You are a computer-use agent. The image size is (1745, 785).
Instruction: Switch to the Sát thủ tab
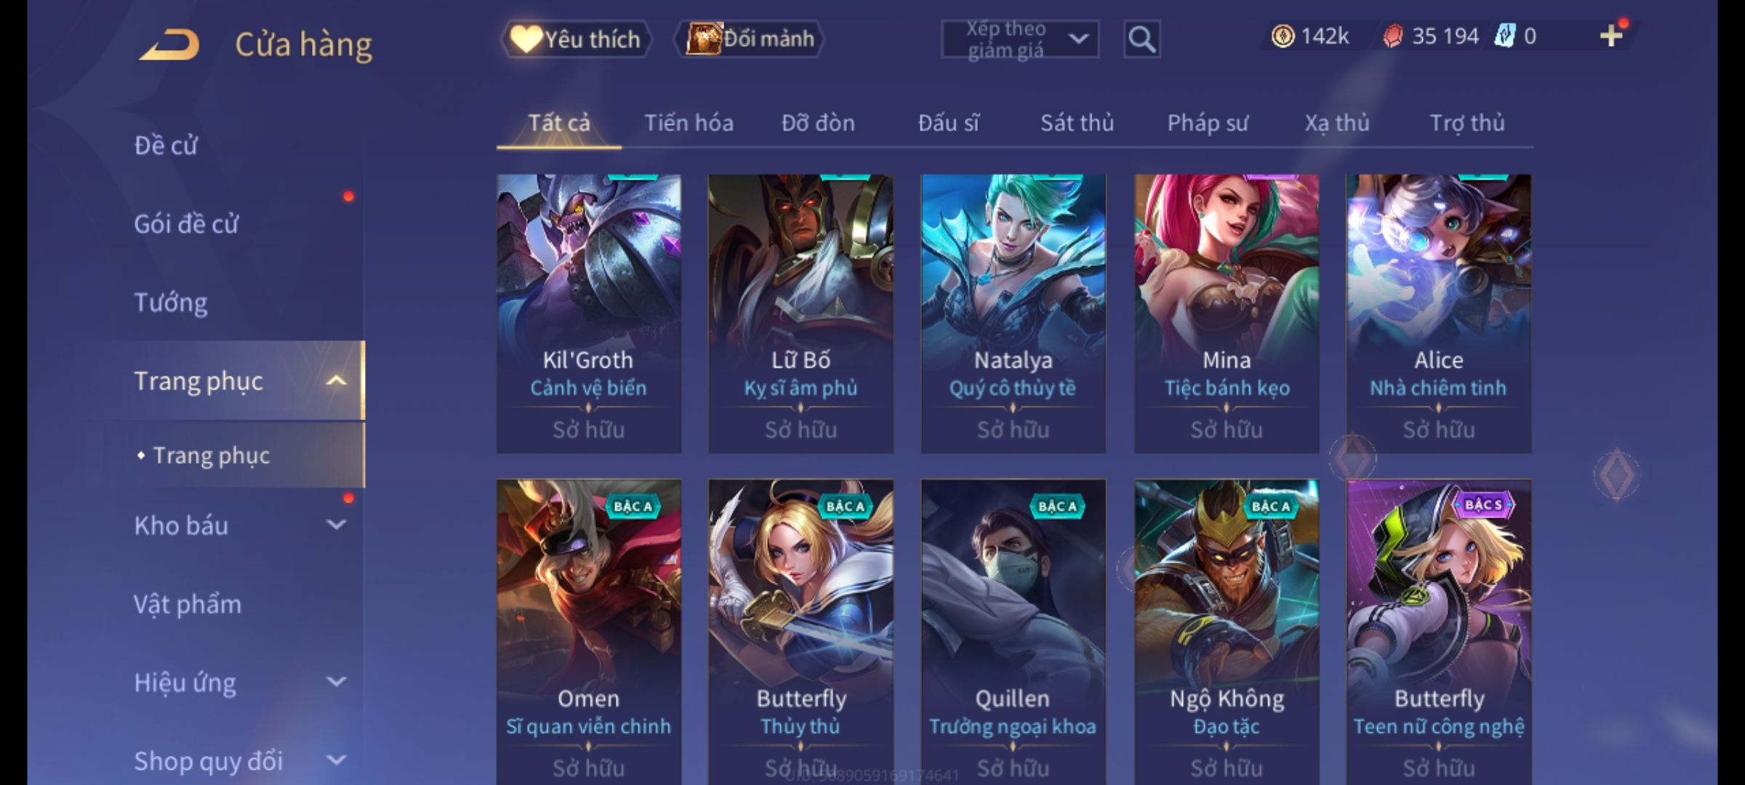point(1077,124)
